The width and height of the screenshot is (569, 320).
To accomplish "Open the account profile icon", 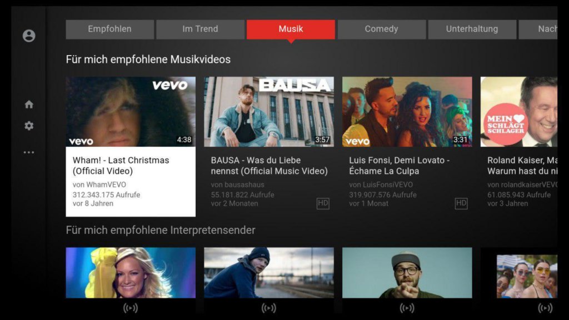I will click(x=28, y=34).
